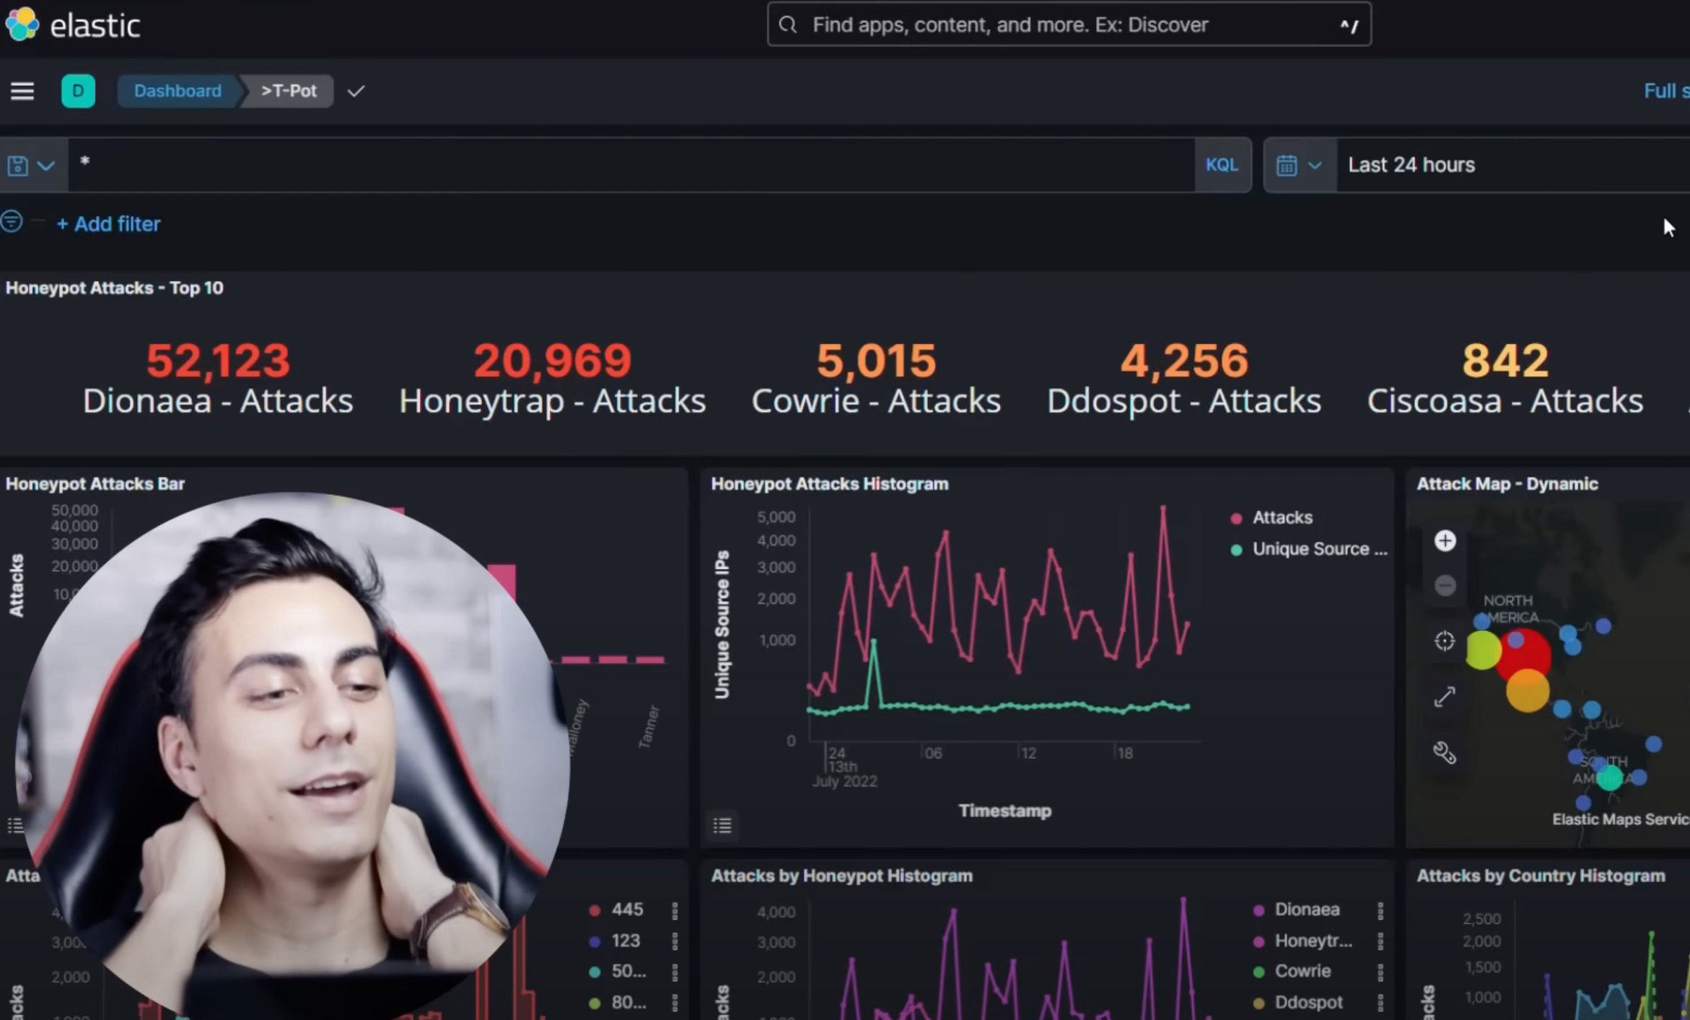This screenshot has height=1020, width=1690.
Task: Focus the Find apps search field
Action: click(1069, 25)
